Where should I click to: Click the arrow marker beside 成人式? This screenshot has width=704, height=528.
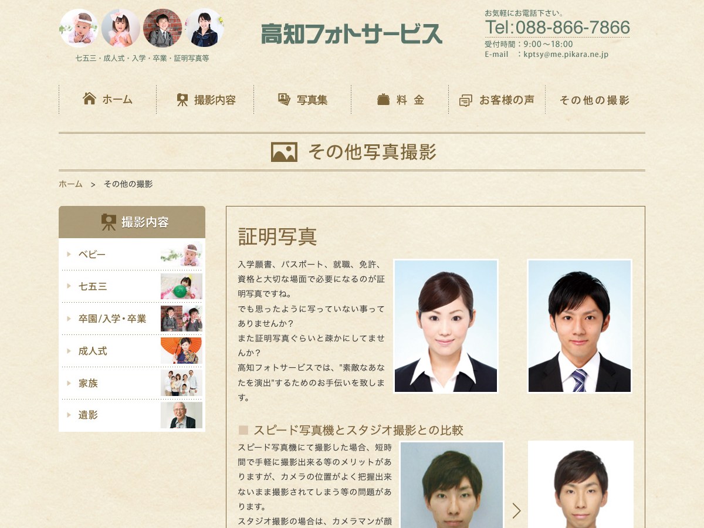[69, 351]
